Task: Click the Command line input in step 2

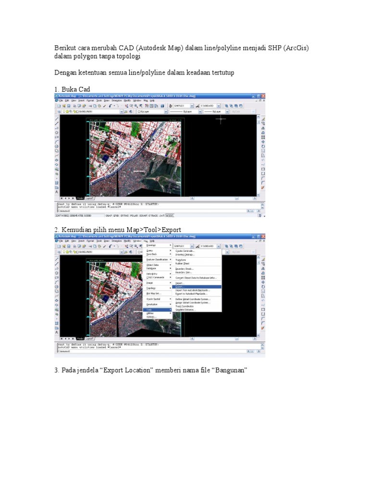Action: [151, 351]
